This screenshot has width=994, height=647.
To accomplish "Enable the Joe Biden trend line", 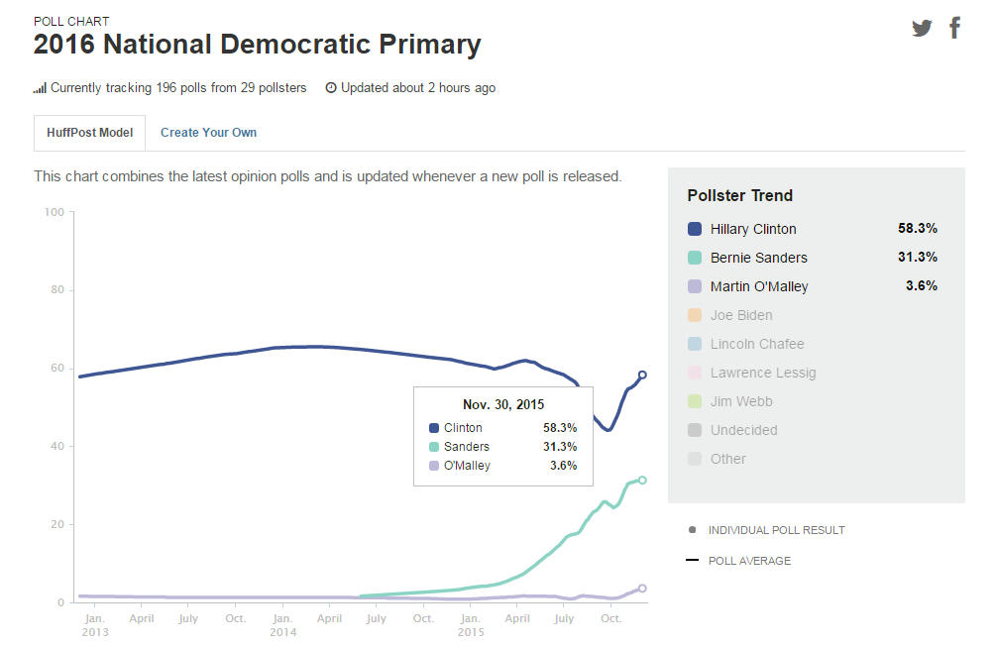I will coord(740,315).
